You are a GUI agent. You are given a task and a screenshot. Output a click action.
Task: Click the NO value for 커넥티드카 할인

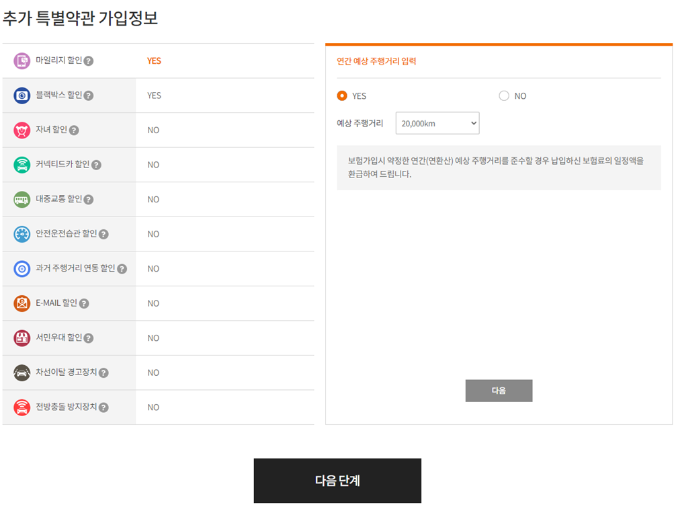tap(153, 165)
